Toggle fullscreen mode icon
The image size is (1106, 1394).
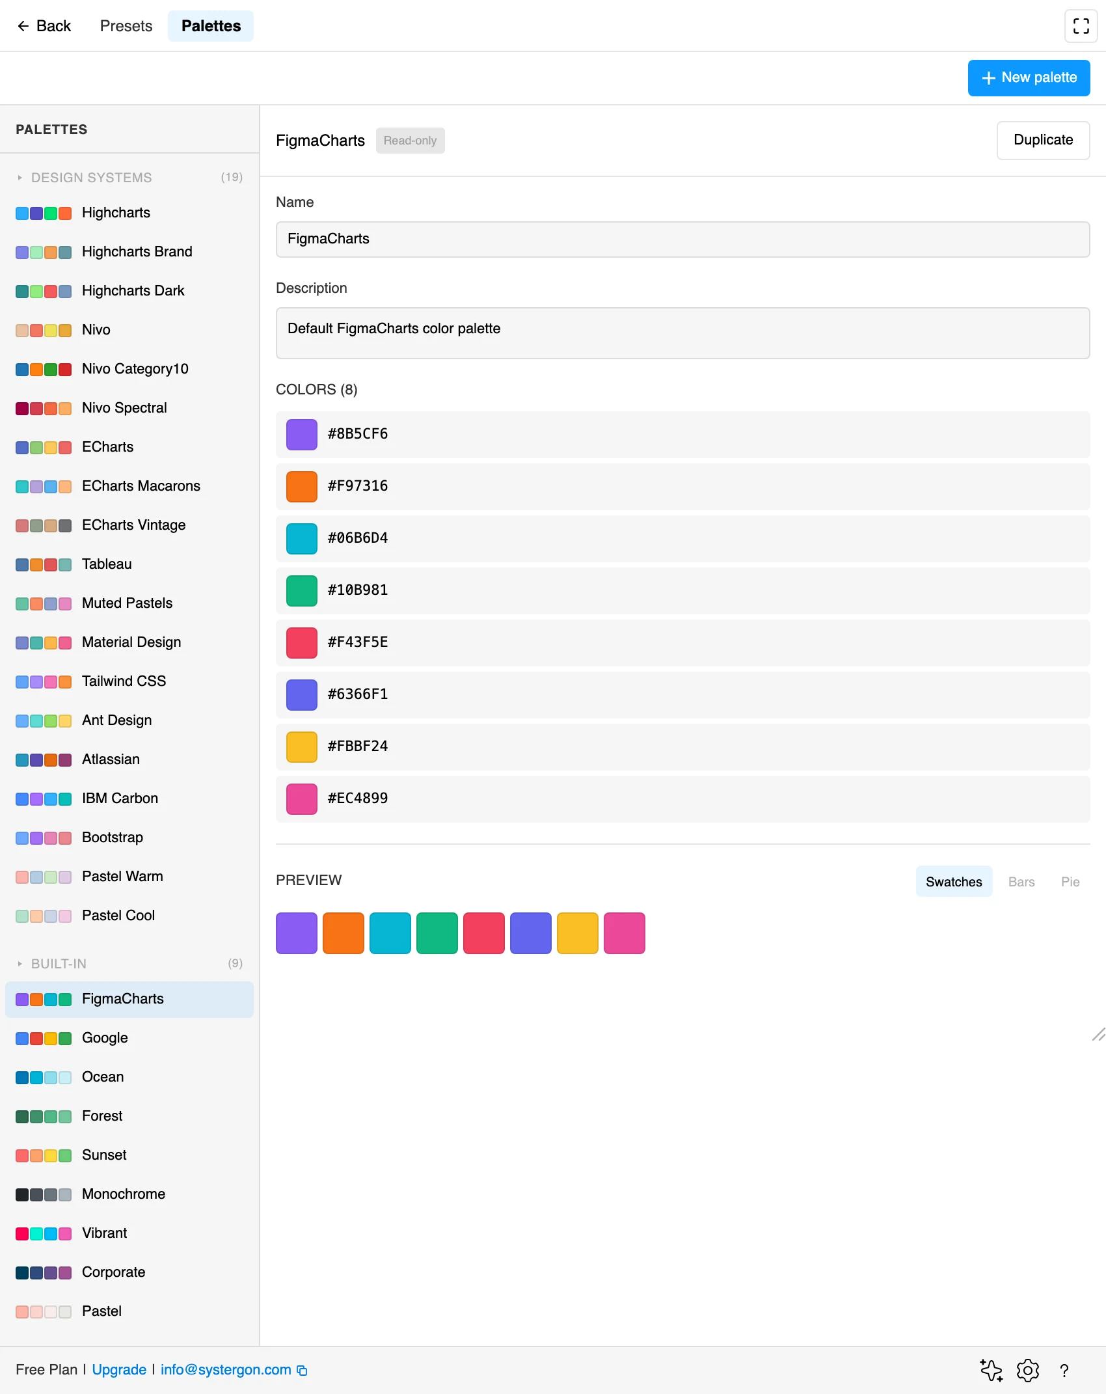[x=1081, y=26]
